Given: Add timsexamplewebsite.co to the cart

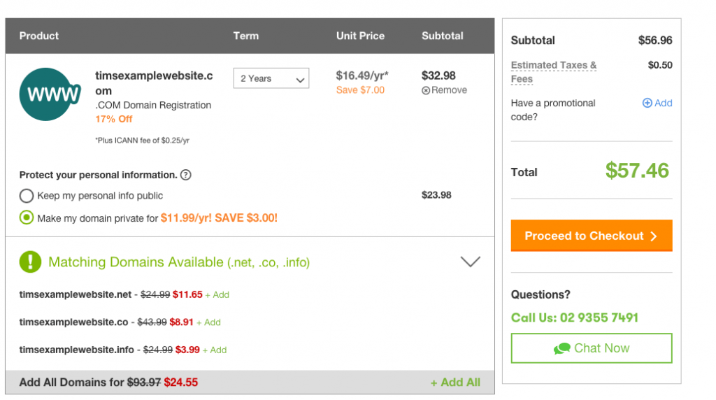Looking at the screenshot, I should click(x=208, y=322).
